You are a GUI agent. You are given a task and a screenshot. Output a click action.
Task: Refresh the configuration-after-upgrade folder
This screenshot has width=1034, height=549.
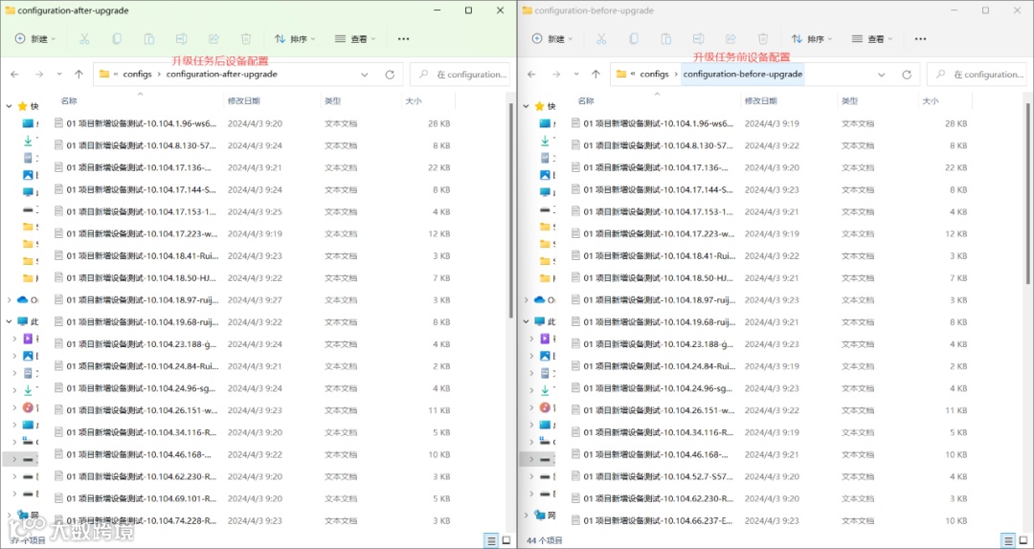click(390, 75)
